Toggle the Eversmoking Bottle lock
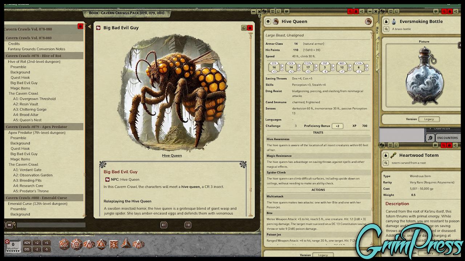This screenshot has width=465, height=261. click(449, 11)
